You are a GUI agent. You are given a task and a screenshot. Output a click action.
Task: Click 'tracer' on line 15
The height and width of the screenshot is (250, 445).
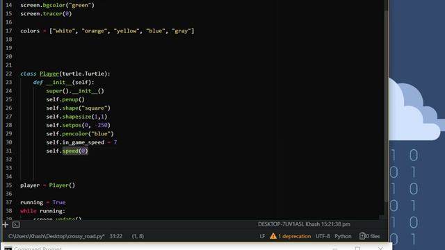53,14
